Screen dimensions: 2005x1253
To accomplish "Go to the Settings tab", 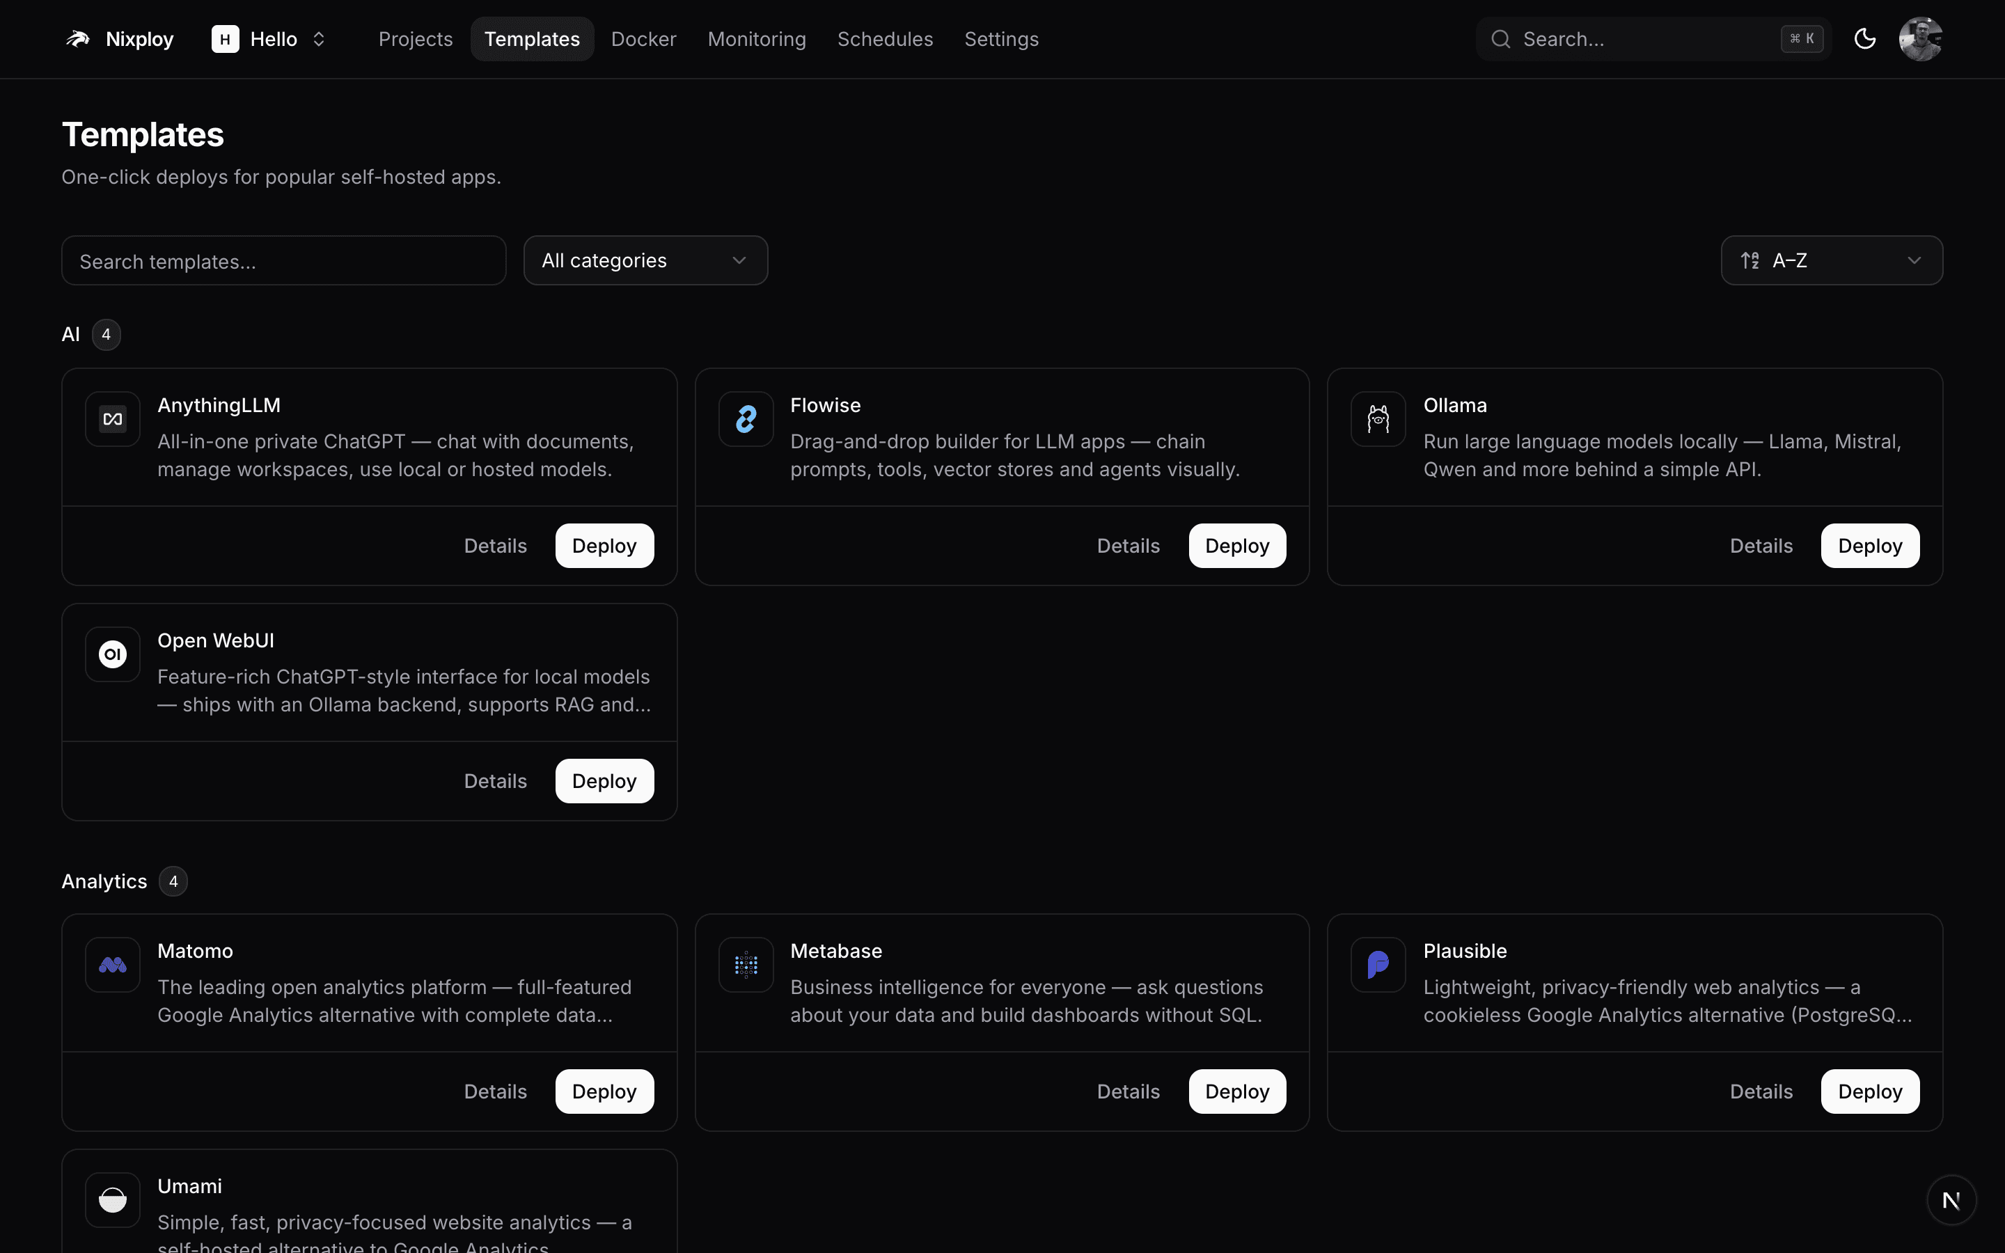I will [1001, 39].
